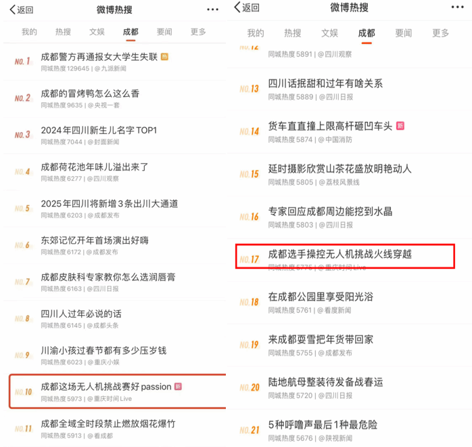Switch to 文娱 tab on left screen
Screen dimensions: 472x447
coord(97,32)
